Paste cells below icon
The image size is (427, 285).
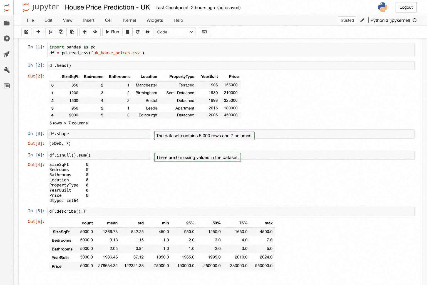[x=72, y=32]
